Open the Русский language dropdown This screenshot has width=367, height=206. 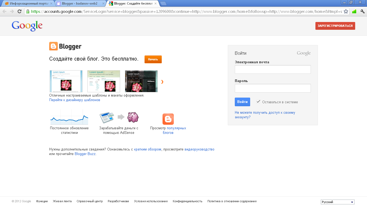[x=337, y=202]
